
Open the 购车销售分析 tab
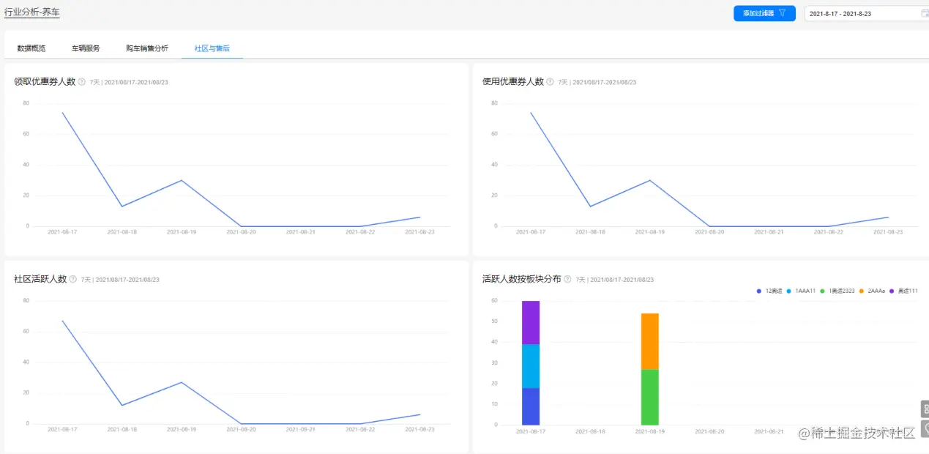coord(147,48)
